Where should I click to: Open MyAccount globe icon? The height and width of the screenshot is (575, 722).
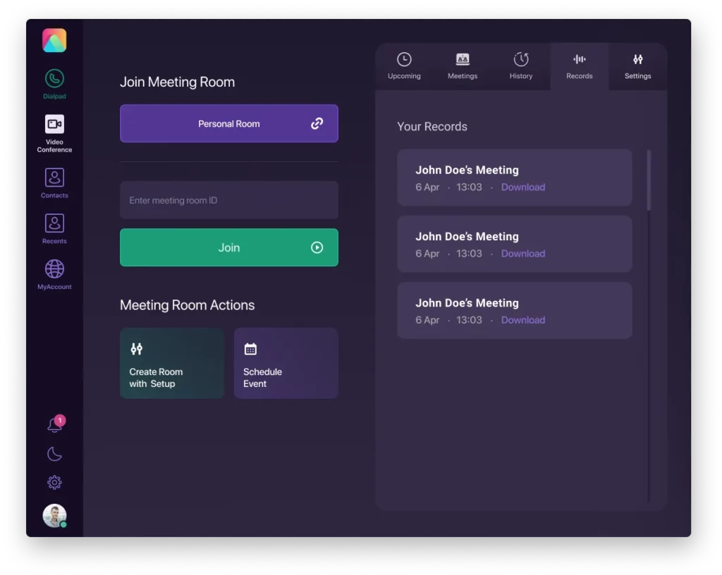coord(54,268)
